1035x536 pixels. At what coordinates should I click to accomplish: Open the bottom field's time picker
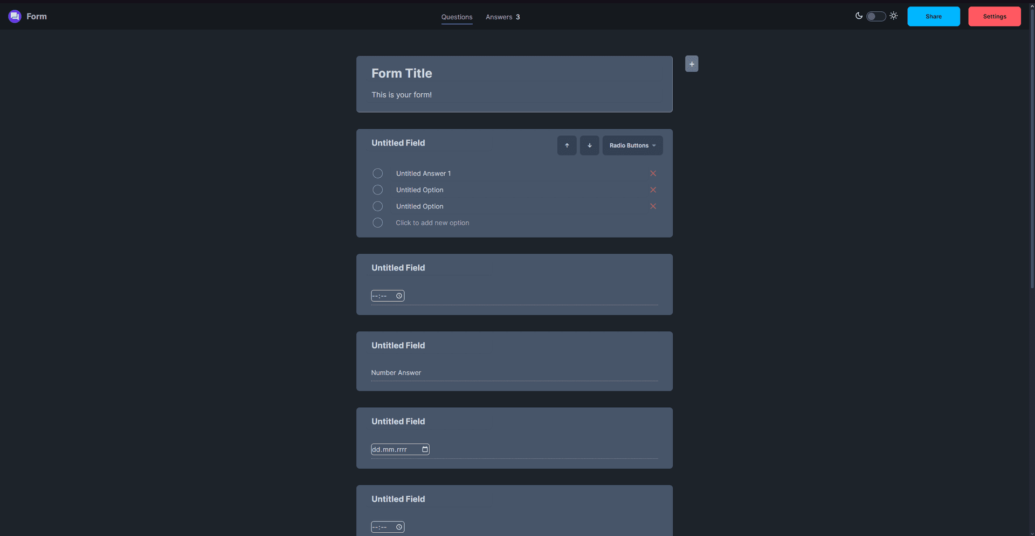click(399, 527)
